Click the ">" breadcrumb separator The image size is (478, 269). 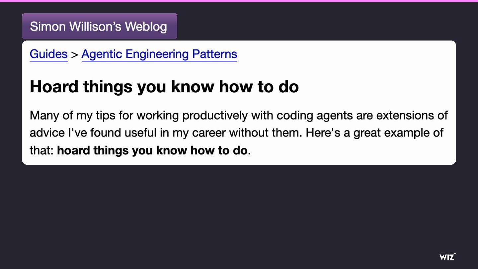(75, 54)
